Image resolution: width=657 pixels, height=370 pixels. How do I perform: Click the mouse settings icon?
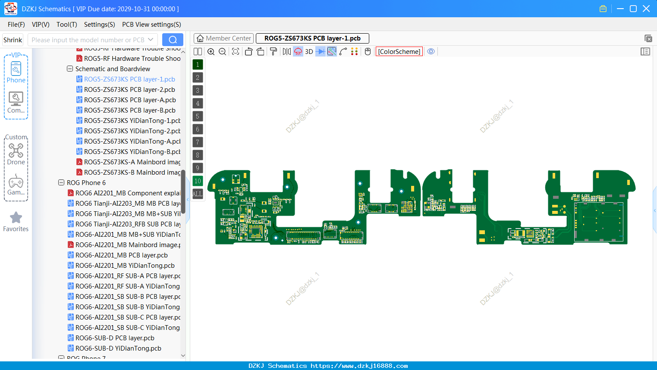(x=368, y=52)
